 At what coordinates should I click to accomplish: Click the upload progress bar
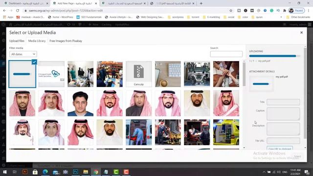274,56
